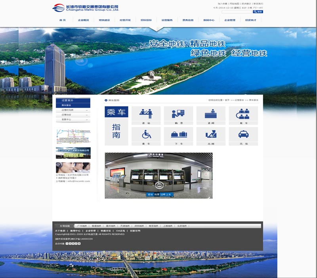Select the 购票 ticket purchase icon
Viewport: 317px width, 278px height.
point(178,114)
